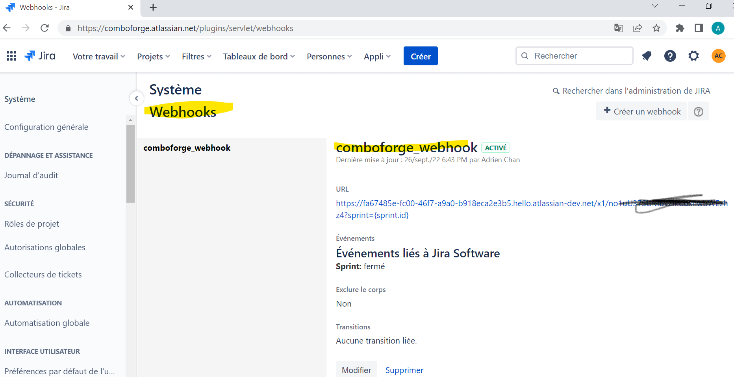Open a new browser tab
Screen dimensions: 734x377
click(x=153, y=7)
